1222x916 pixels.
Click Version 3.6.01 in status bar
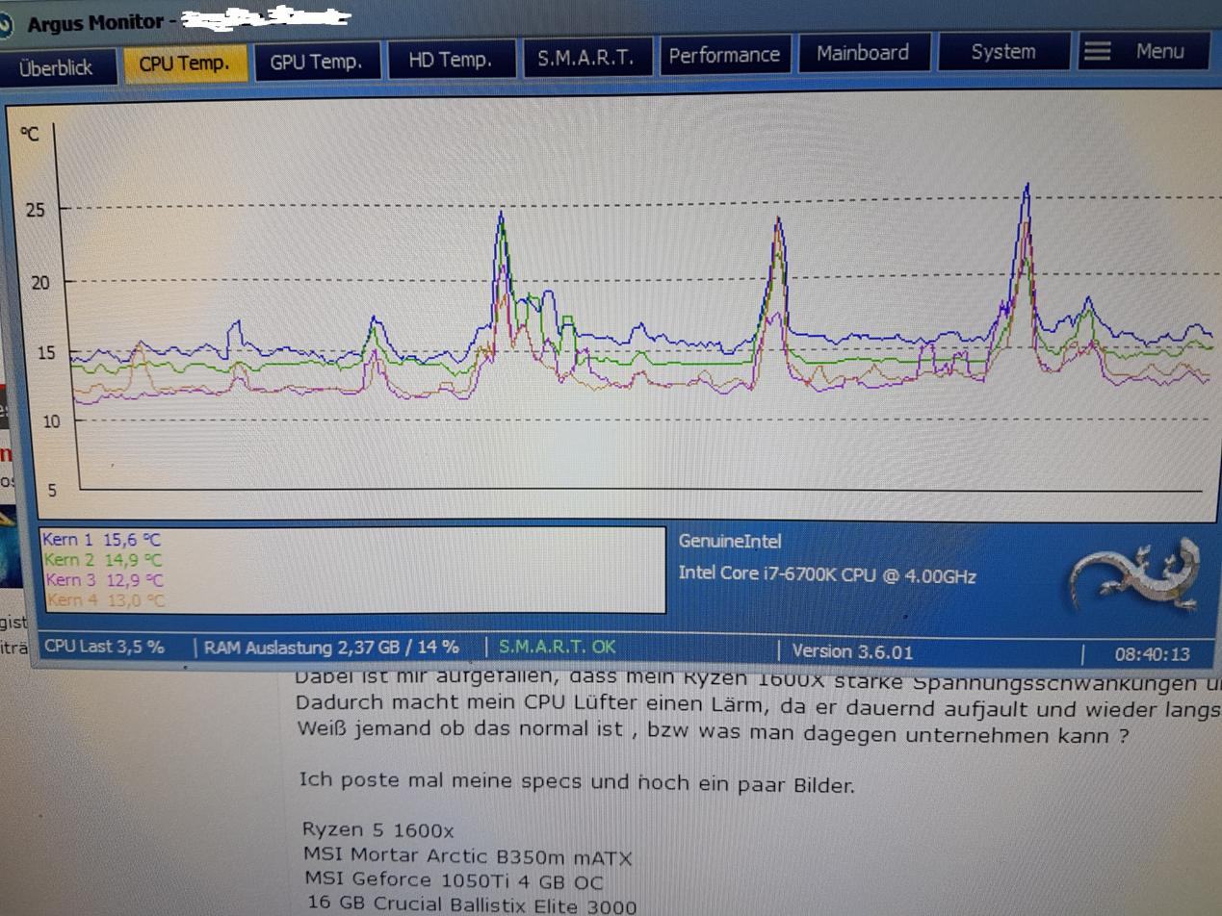tap(852, 652)
